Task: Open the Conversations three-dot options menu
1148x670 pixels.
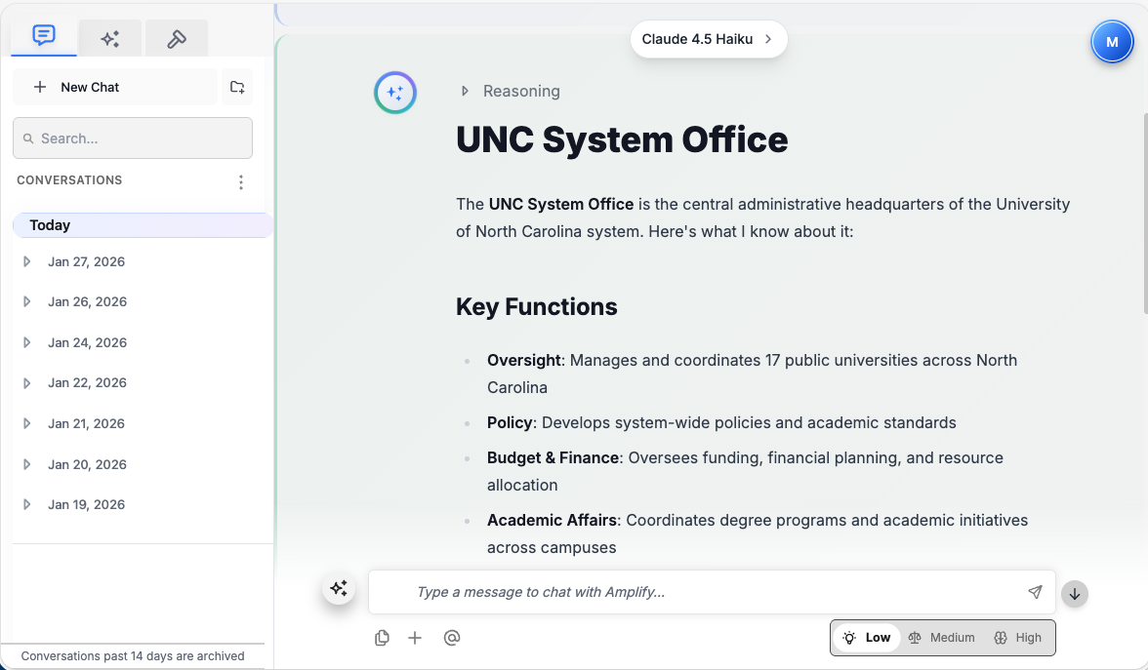Action: [x=241, y=182]
